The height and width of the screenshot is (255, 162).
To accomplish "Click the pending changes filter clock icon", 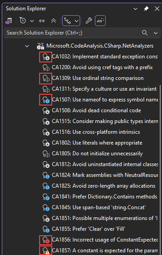I will pos(22,21).
